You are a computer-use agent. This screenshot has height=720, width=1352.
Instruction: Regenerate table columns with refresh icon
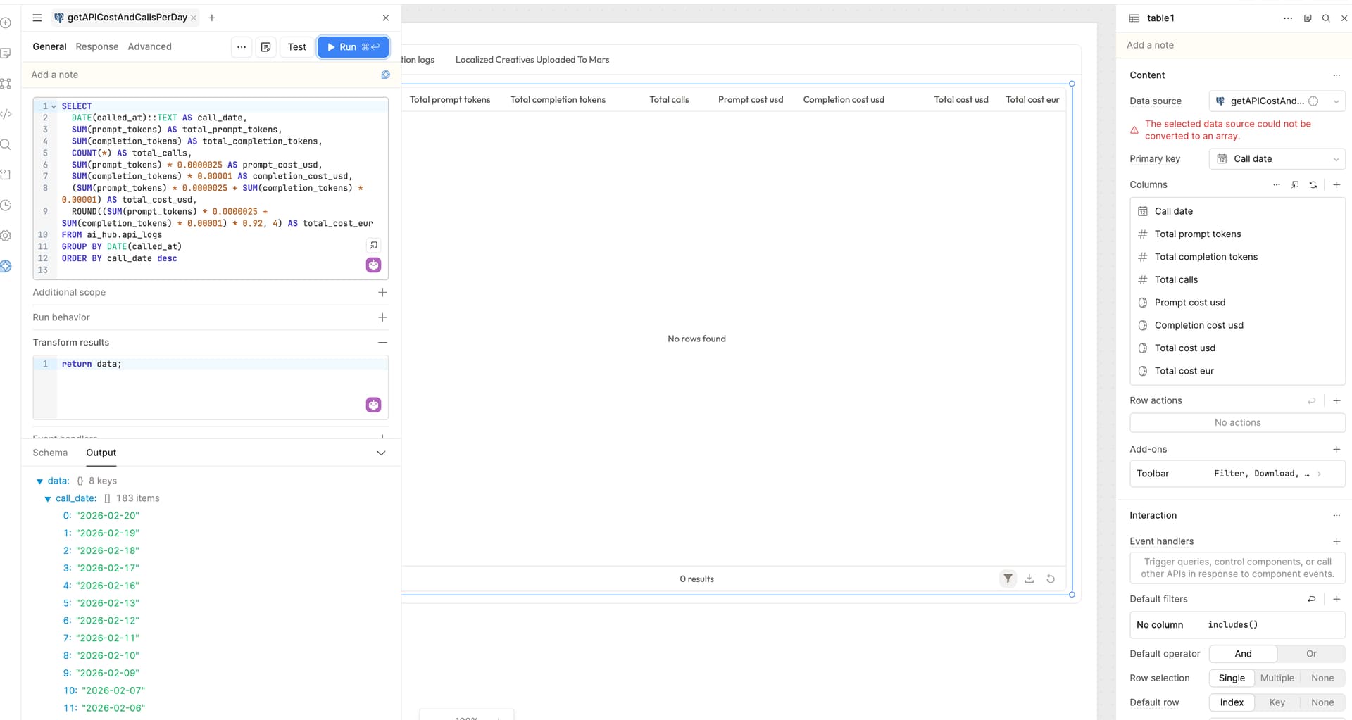pos(1313,184)
